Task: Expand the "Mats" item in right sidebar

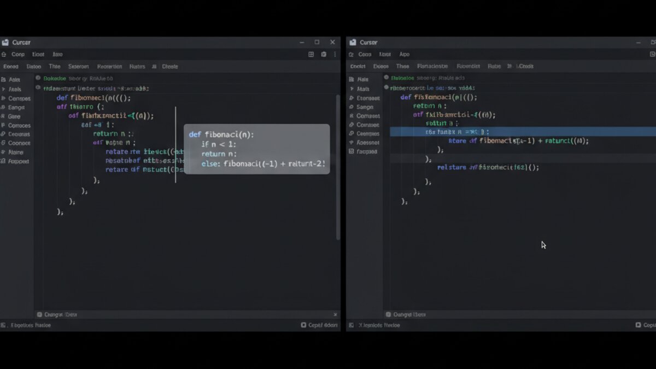Action: coord(352,89)
